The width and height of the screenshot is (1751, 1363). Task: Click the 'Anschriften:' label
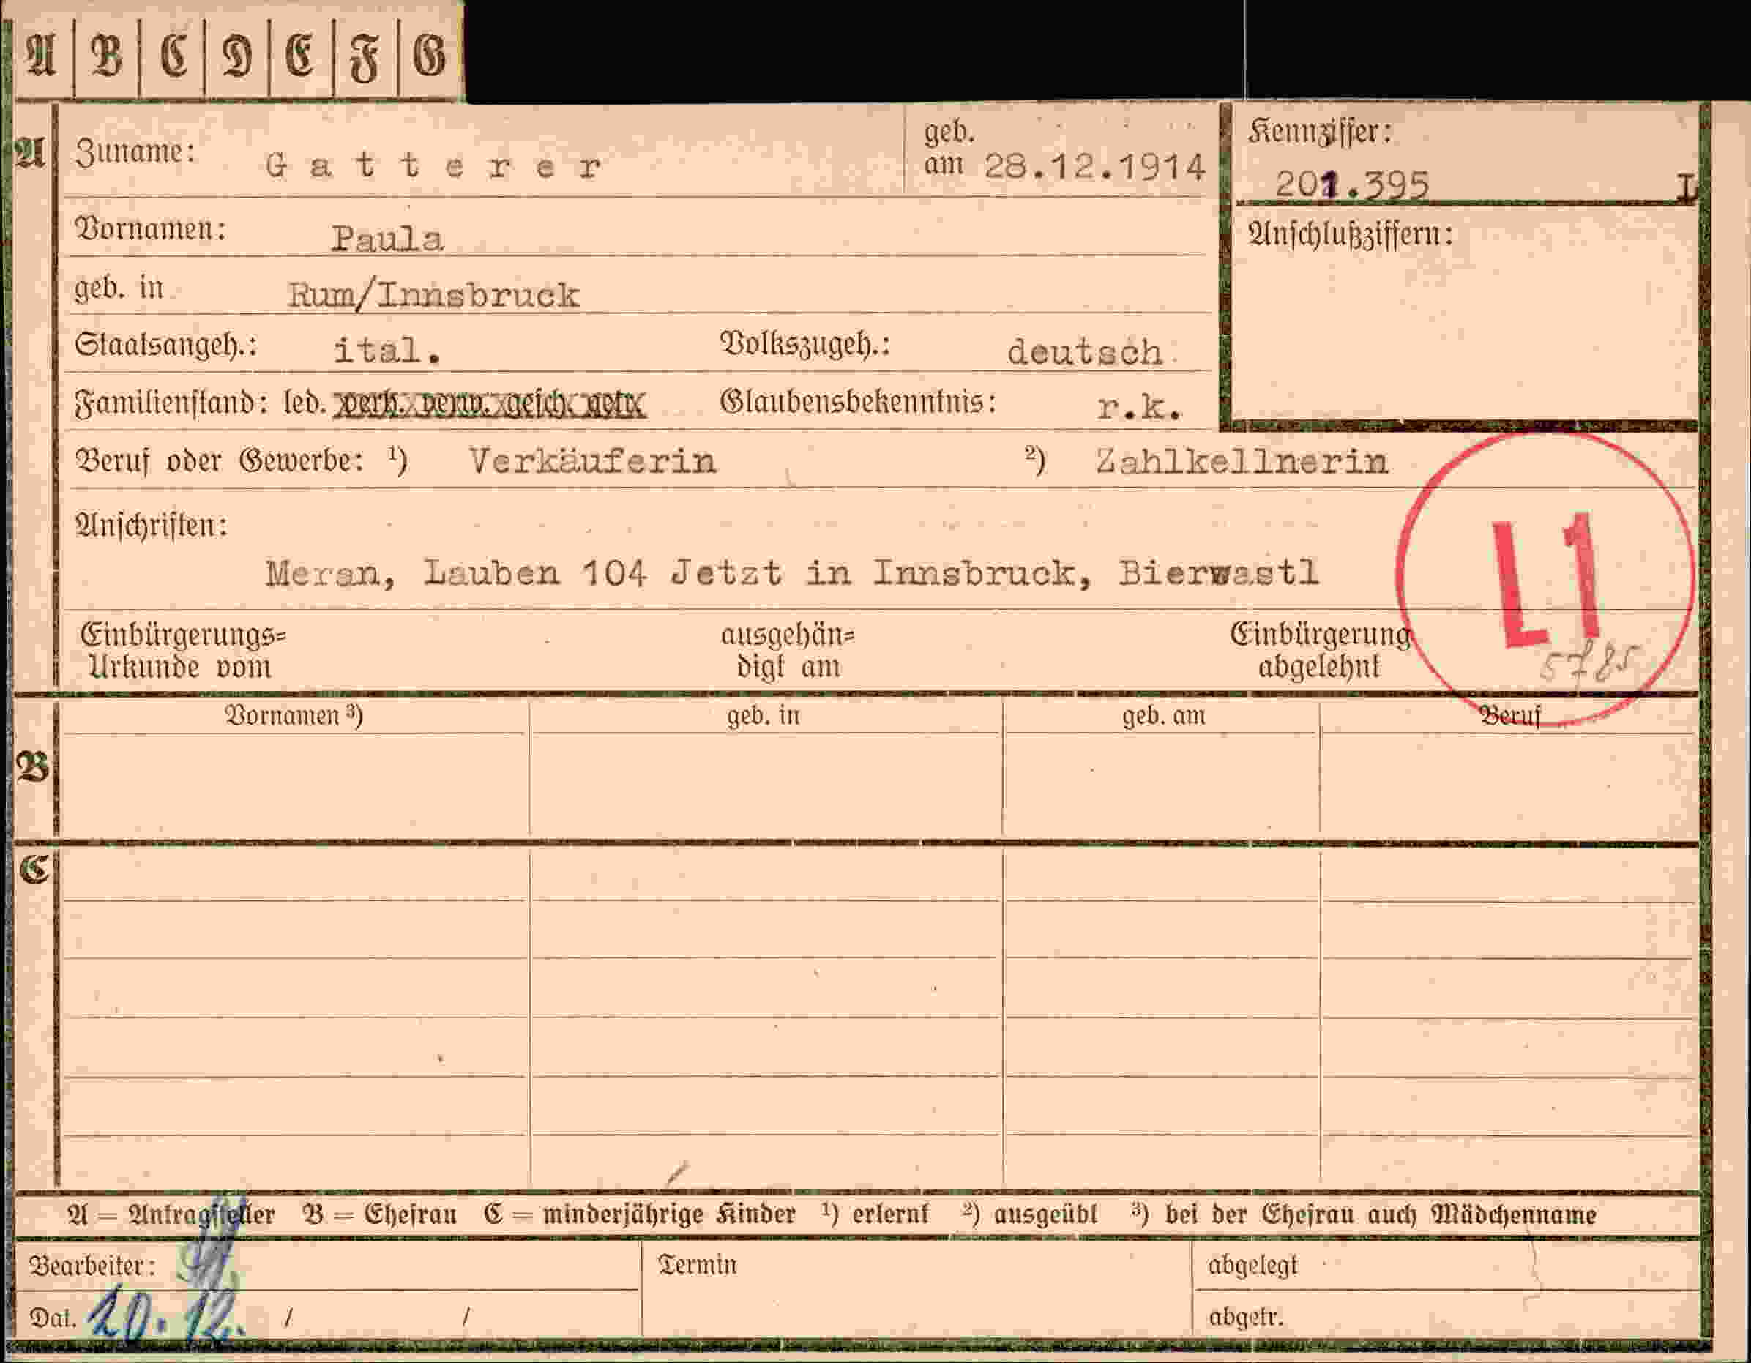[151, 525]
